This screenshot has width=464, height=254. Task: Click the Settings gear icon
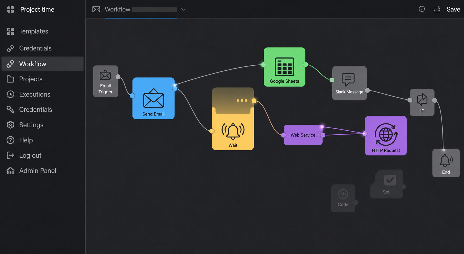tap(10, 125)
